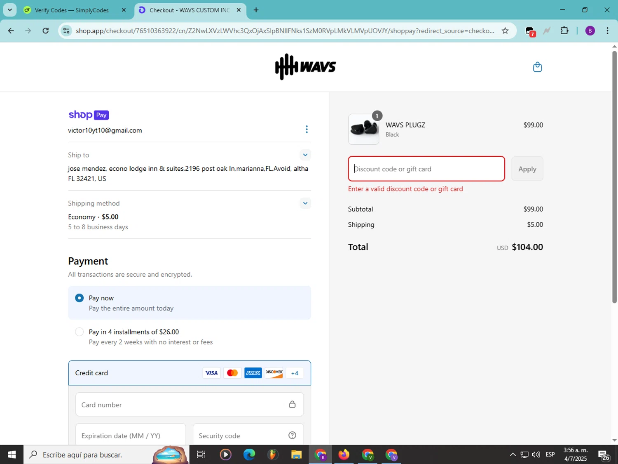View site information icon in address bar
This screenshot has height=464, width=618.
(x=66, y=31)
